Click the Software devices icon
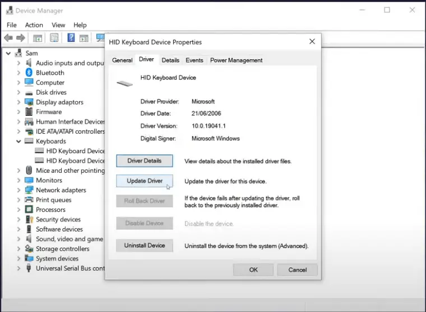 pos(29,229)
